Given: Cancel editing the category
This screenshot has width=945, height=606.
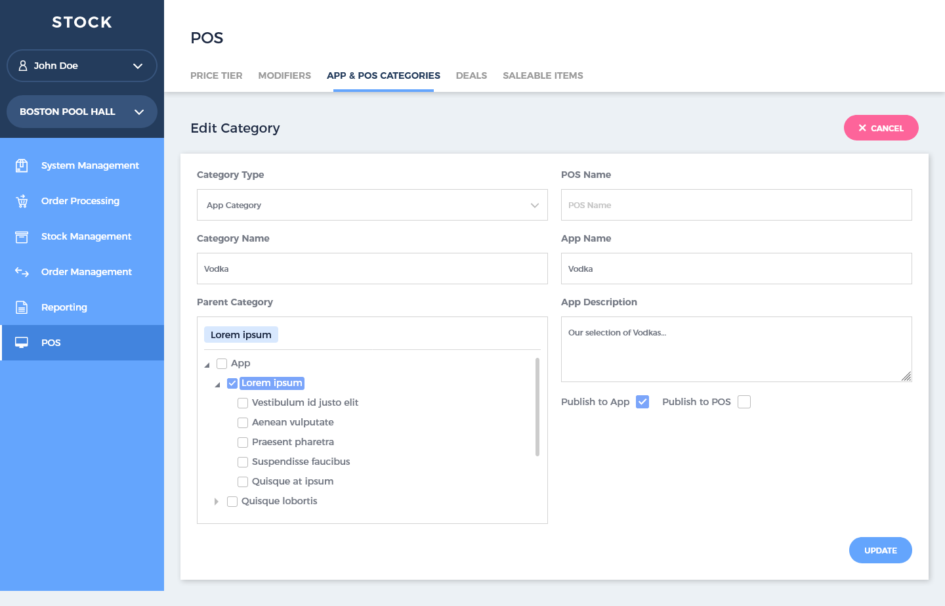Looking at the screenshot, I should (881, 128).
